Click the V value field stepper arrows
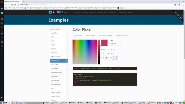Screen dimensions: 185x104 106,58
